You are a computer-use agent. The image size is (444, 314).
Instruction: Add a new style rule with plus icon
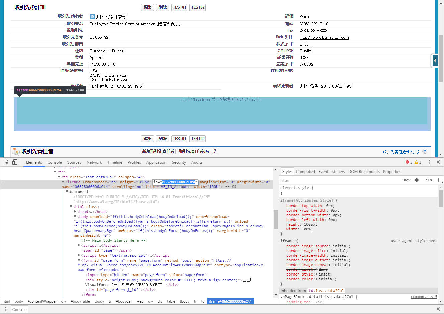pos(438,180)
